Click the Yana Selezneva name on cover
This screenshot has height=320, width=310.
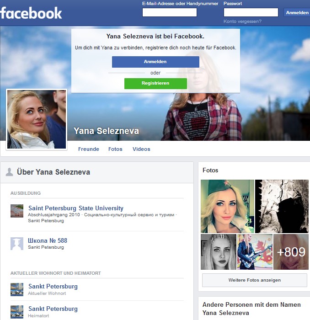coord(106,131)
